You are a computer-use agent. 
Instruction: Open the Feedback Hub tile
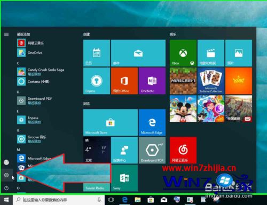click(124, 150)
